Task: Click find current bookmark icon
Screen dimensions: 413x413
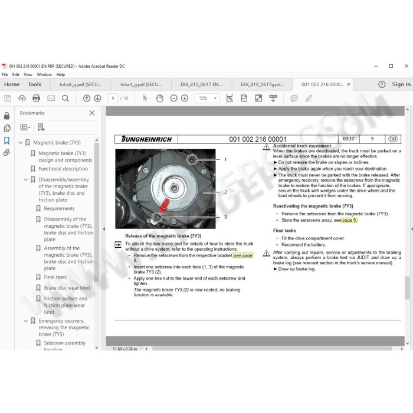Action: click(41, 127)
